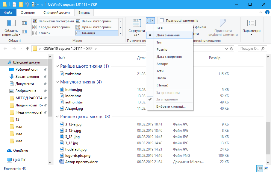The height and width of the screenshot is (172, 271).
Task: Open Customize Quick Access Toolbar dropdown
Action: coord(42,5)
